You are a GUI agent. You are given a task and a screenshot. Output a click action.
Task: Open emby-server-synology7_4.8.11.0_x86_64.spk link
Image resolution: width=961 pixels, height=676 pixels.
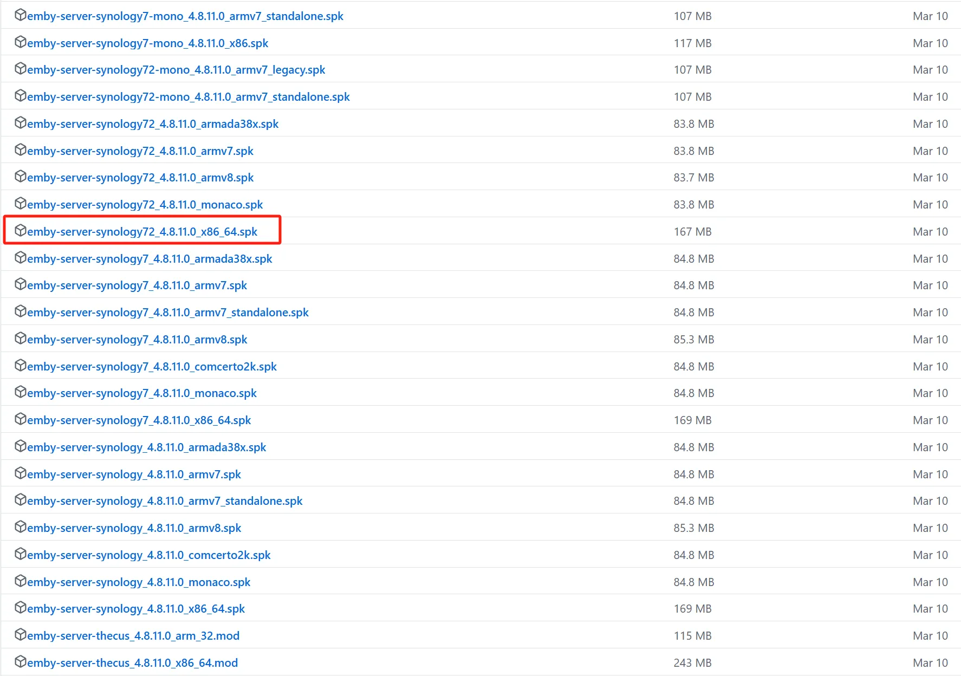click(139, 420)
